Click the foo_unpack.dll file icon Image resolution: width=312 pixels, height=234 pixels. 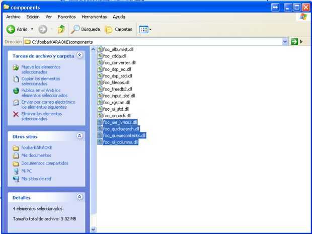click(x=100, y=115)
